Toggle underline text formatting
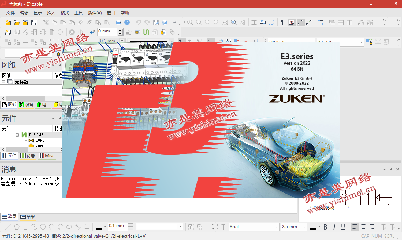 click(x=343, y=227)
